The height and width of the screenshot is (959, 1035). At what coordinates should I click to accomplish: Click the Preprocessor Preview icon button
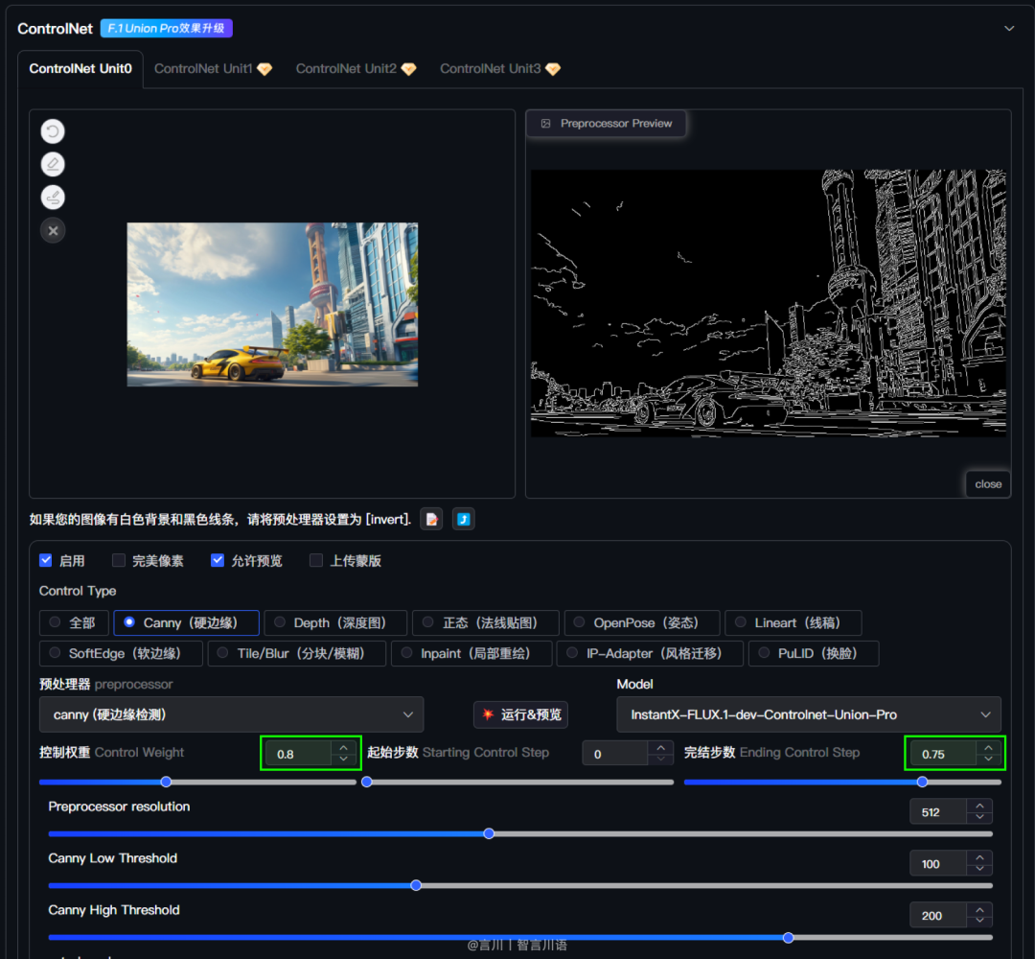point(546,123)
